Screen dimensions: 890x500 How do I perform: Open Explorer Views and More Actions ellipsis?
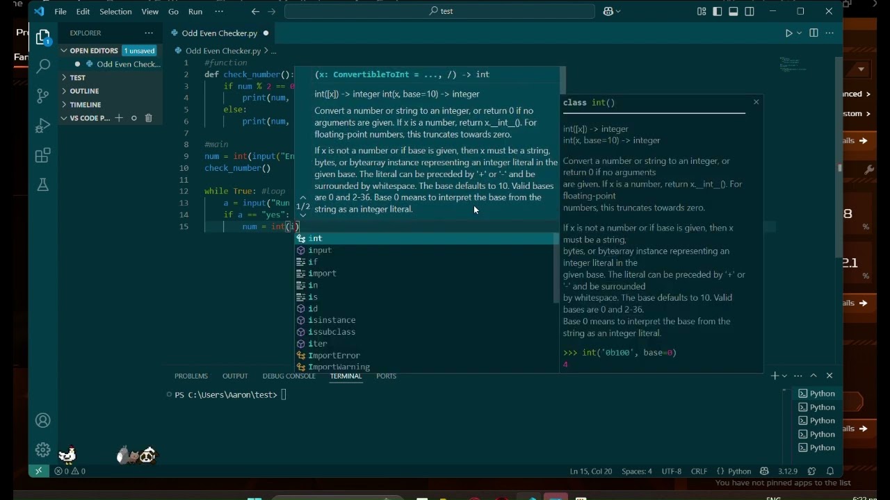[149, 33]
